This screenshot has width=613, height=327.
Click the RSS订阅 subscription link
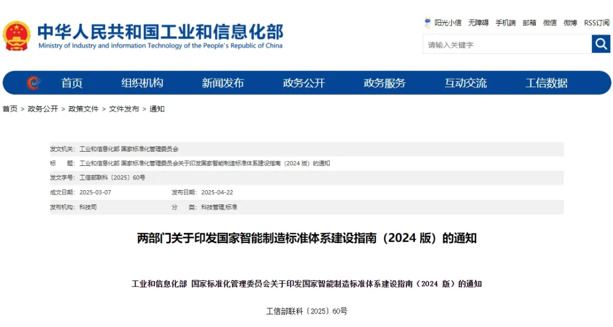[x=597, y=23]
